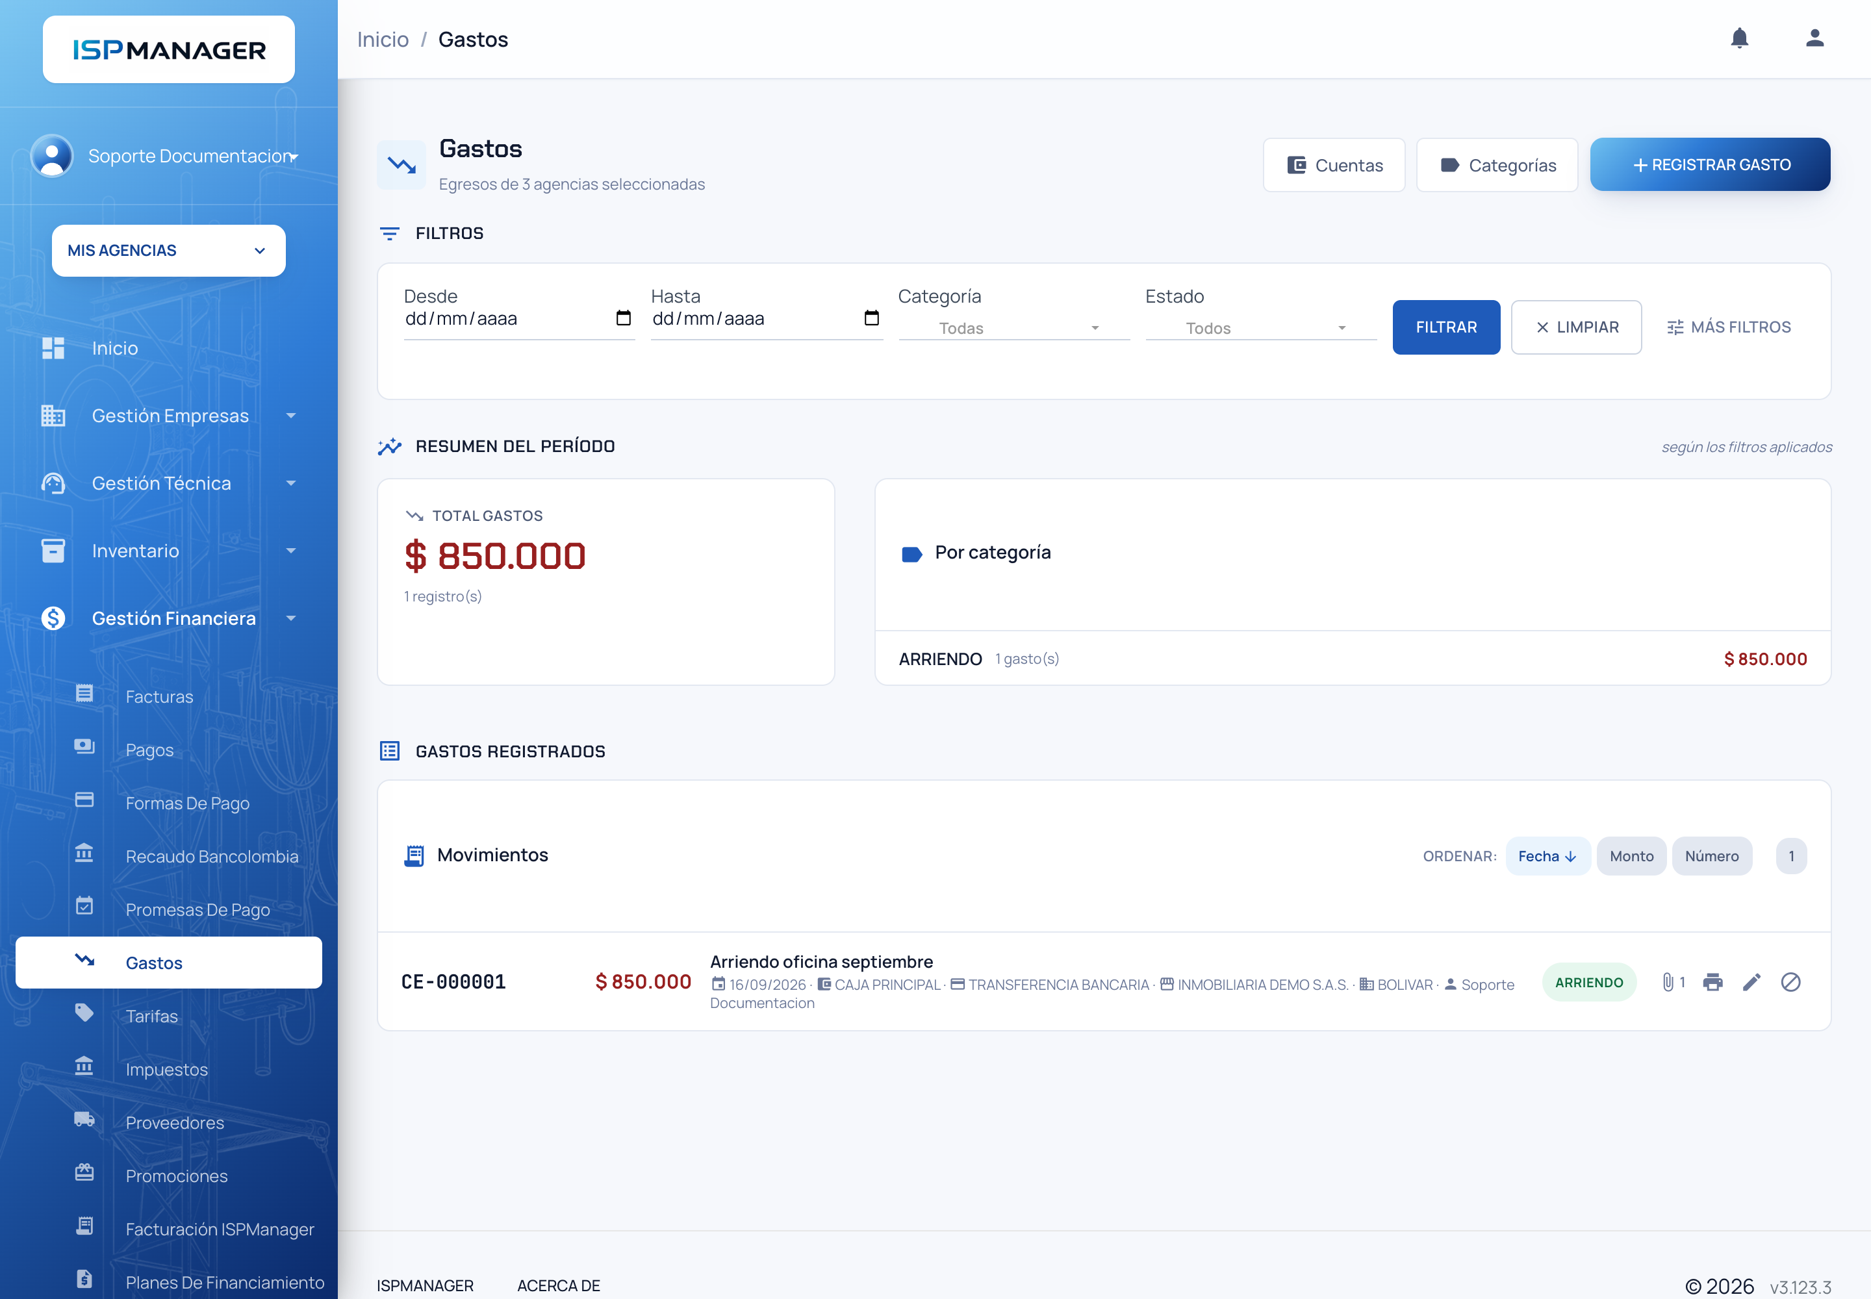Click the Promesas De Pago calendar icon

tap(84, 906)
